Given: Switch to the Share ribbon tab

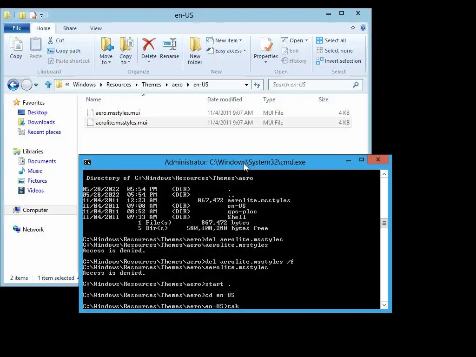Looking at the screenshot, I should (70, 28).
